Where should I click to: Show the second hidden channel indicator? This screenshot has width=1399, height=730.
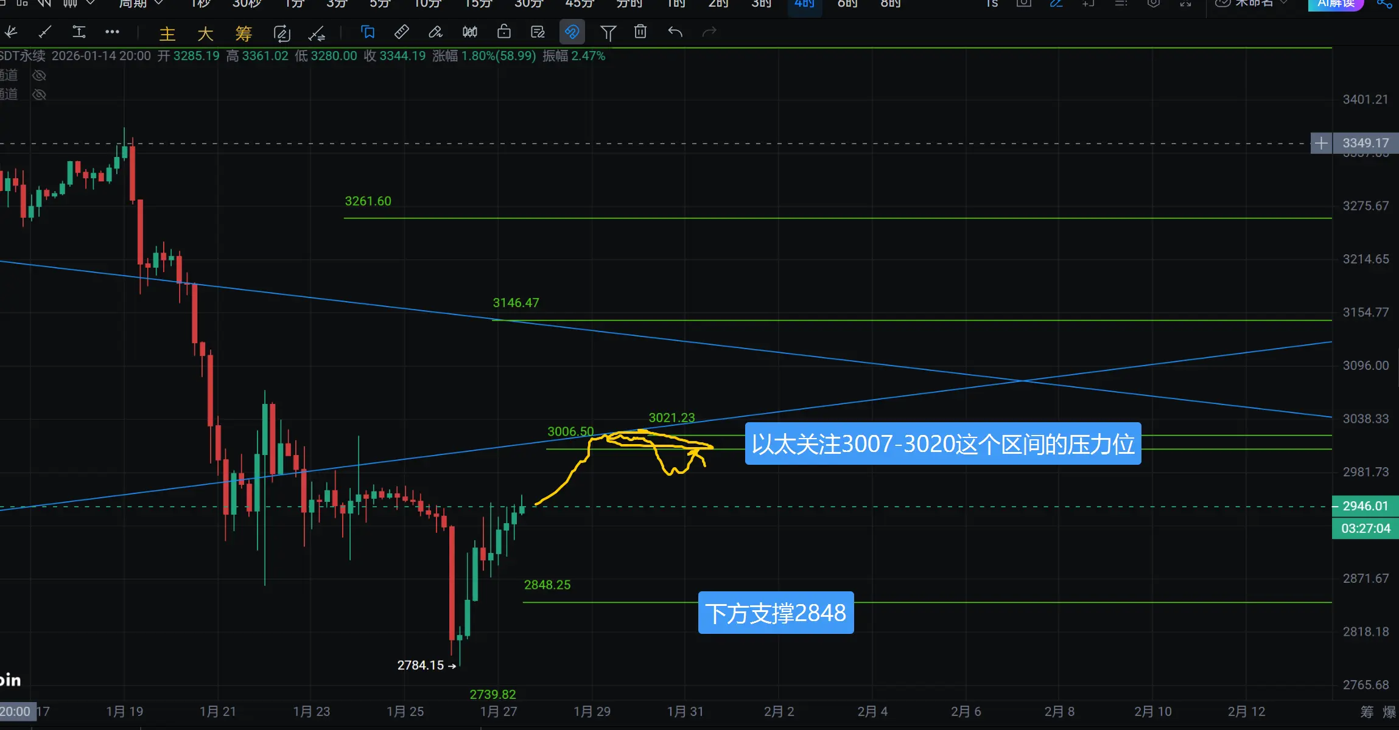pyautogui.click(x=39, y=94)
